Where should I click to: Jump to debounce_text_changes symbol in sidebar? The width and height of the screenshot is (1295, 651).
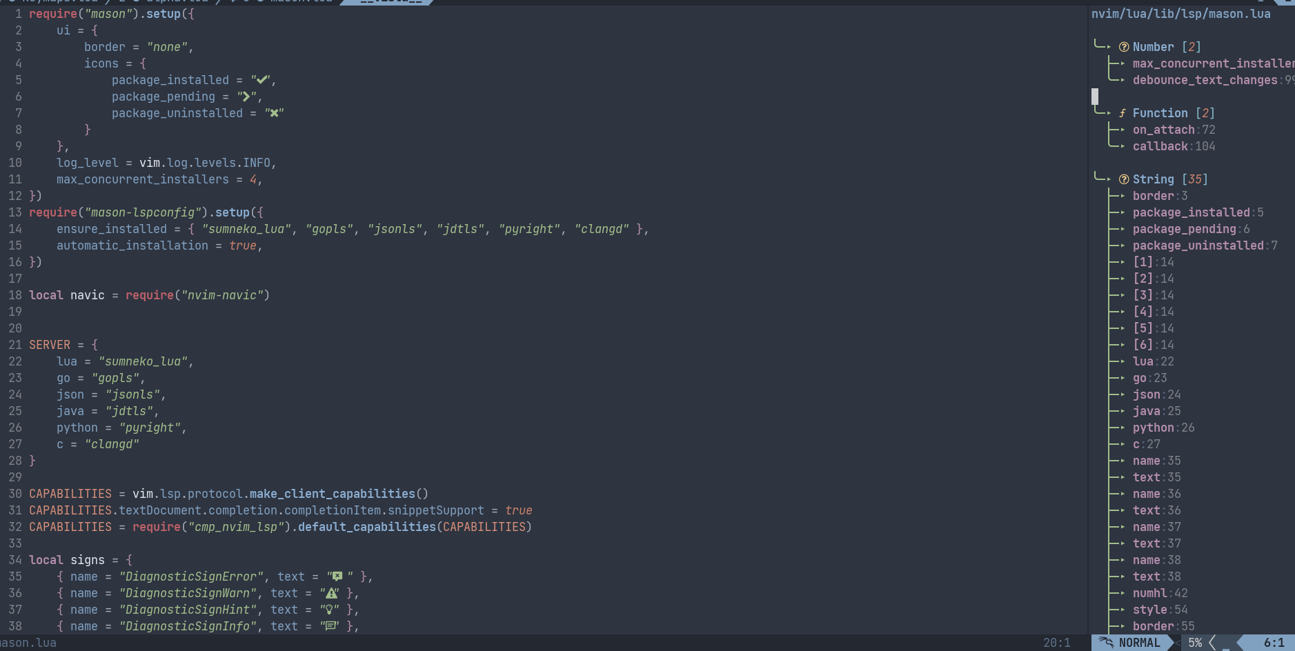[x=1214, y=80]
